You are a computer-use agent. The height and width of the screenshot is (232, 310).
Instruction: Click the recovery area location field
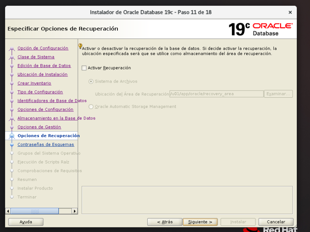click(x=217, y=94)
